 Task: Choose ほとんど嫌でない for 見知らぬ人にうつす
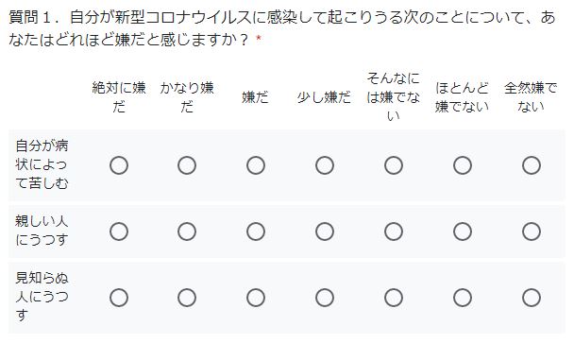point(463,298)
